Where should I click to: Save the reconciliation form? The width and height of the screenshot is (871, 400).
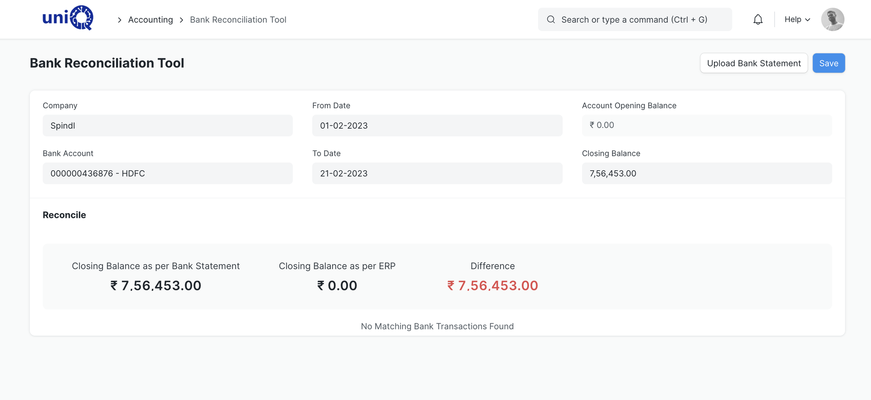(828, 63)
